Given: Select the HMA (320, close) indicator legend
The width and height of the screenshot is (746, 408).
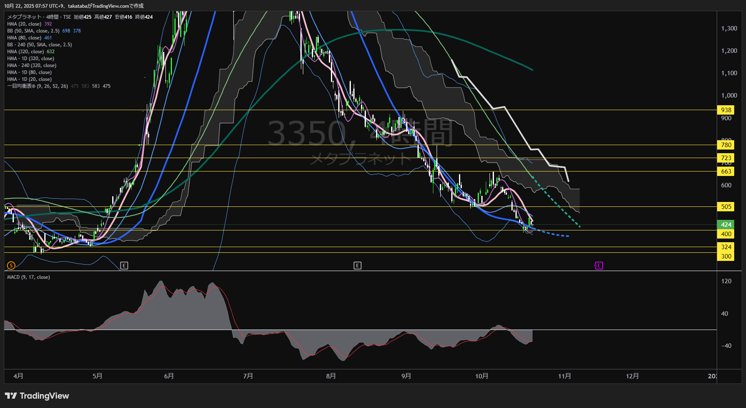Looking at the screenshot, I should (x=26, y=52).
